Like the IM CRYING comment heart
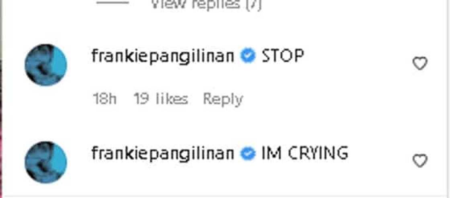Viewport: 450px width, 198px height. pyautogui.click(x=420, y=160)
